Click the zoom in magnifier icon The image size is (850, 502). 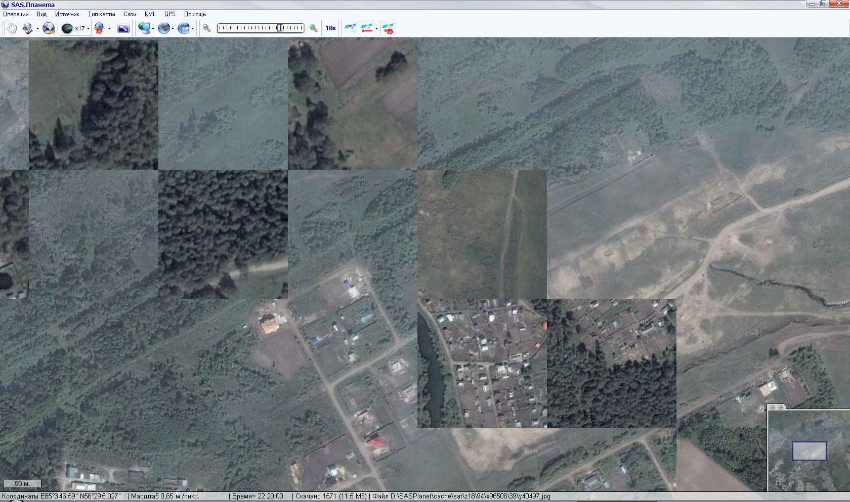click(314, 28)
